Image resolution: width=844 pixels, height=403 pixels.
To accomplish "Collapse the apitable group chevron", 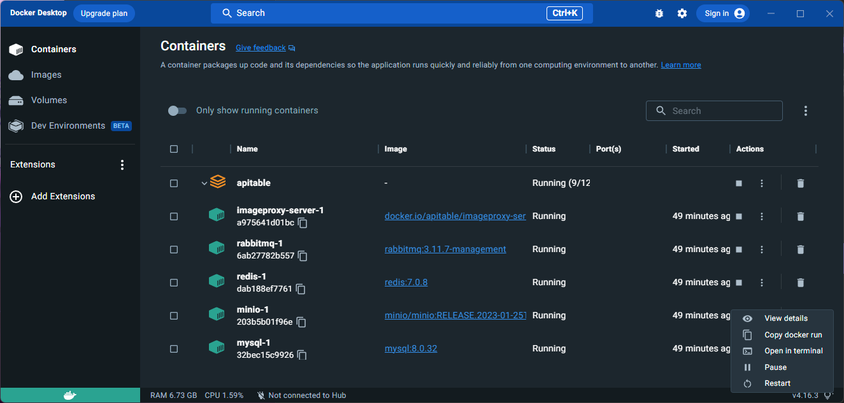I will [204, 183].
